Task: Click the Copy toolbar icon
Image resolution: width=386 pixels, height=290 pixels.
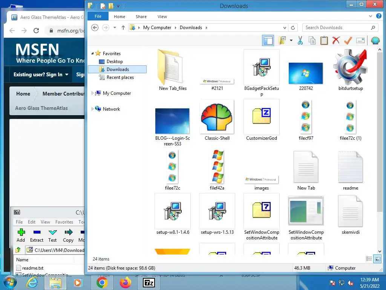Action: (312, 40)
